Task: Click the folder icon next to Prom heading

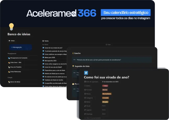Action: (73, 84)
